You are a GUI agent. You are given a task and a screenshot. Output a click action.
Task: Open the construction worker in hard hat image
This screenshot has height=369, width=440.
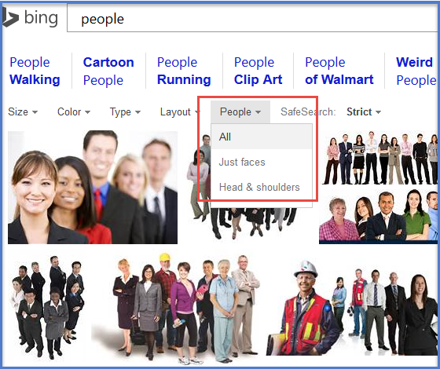pyautogui.click(x=352, y=308)
